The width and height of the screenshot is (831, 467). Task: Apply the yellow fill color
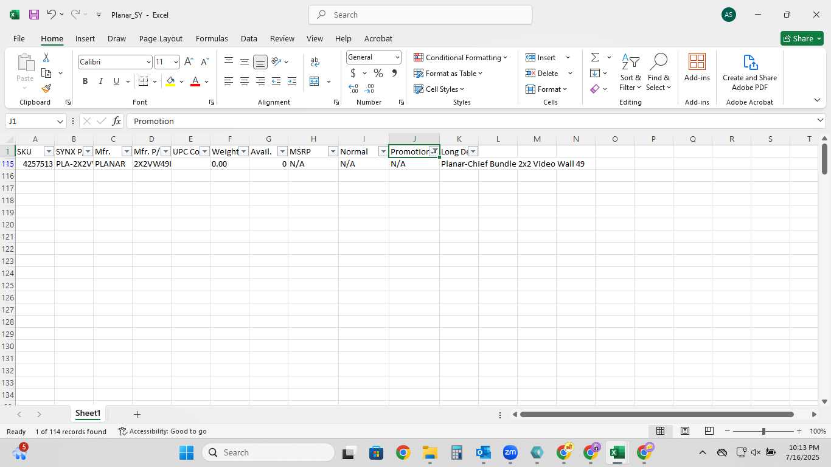click(x=170, y=81)
